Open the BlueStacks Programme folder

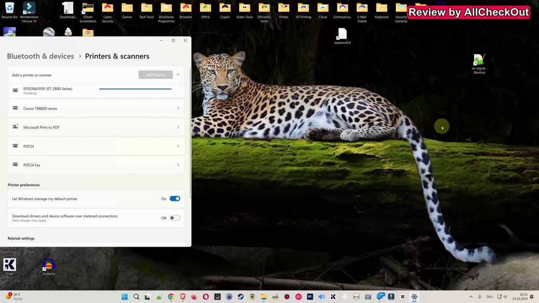coord(166,13)
